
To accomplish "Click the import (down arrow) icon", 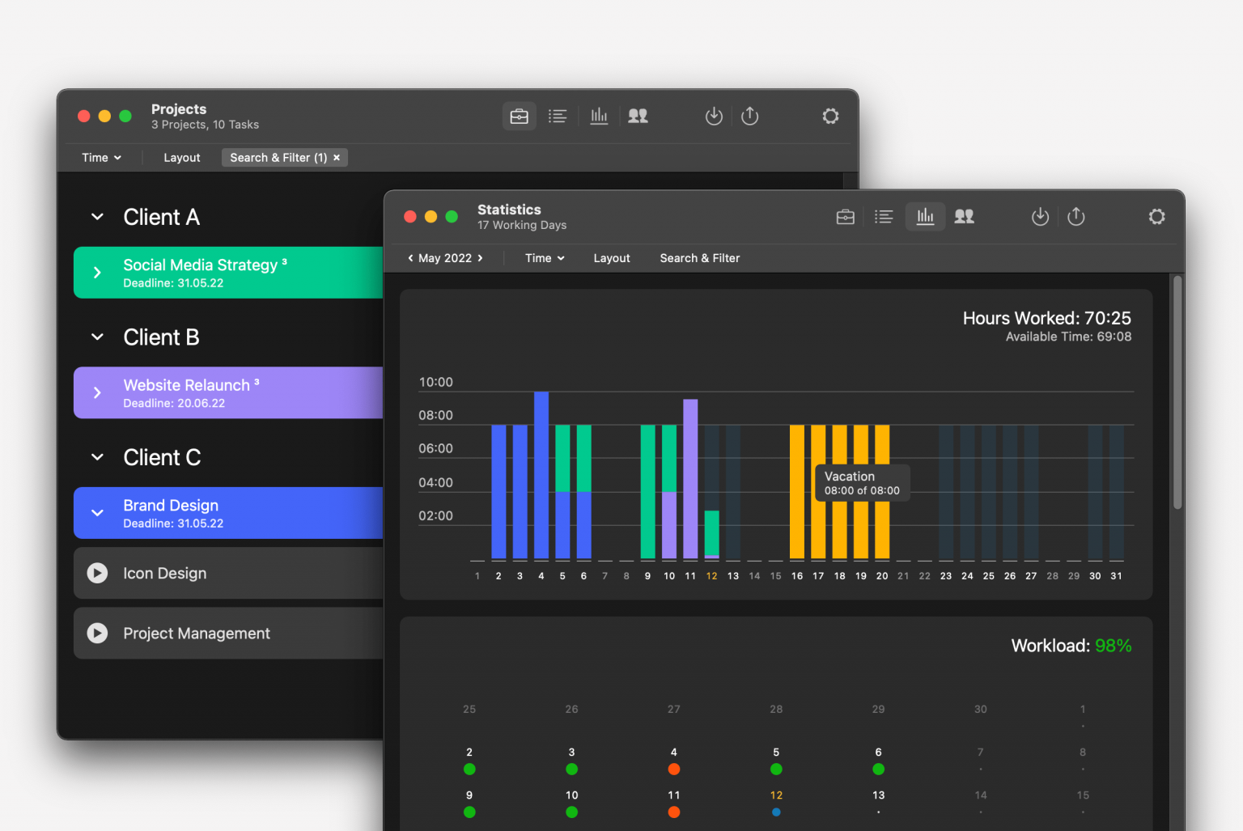I will tap(714, 116).
